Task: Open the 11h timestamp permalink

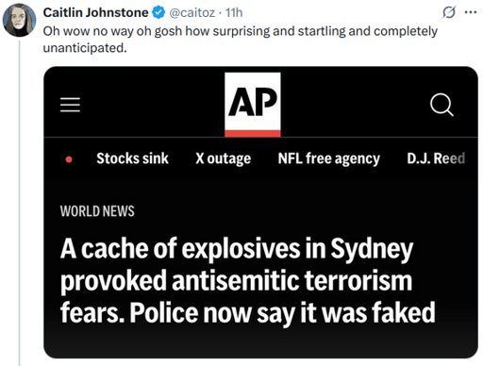Action: pyautogui.click(x=234, y=13)
